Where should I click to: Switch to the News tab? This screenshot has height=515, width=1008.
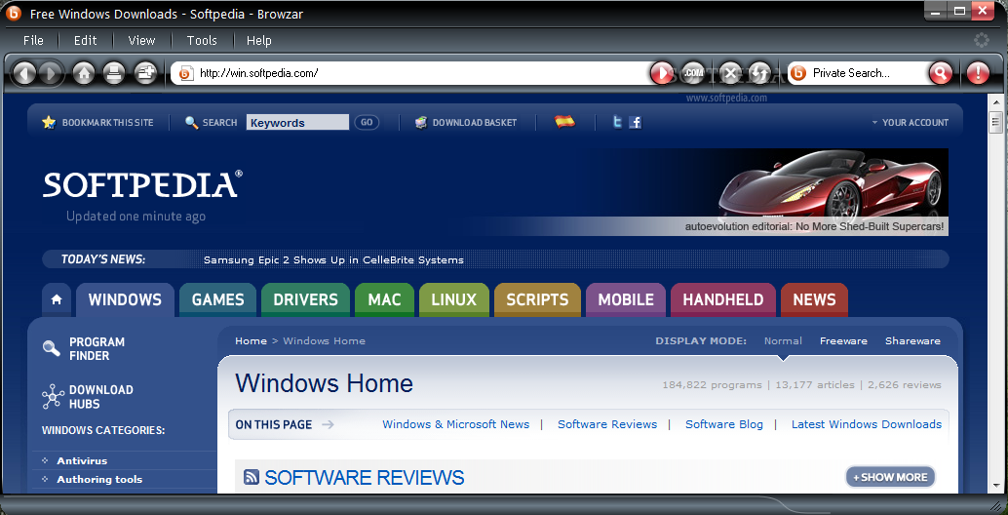click(x=815, y=299)
